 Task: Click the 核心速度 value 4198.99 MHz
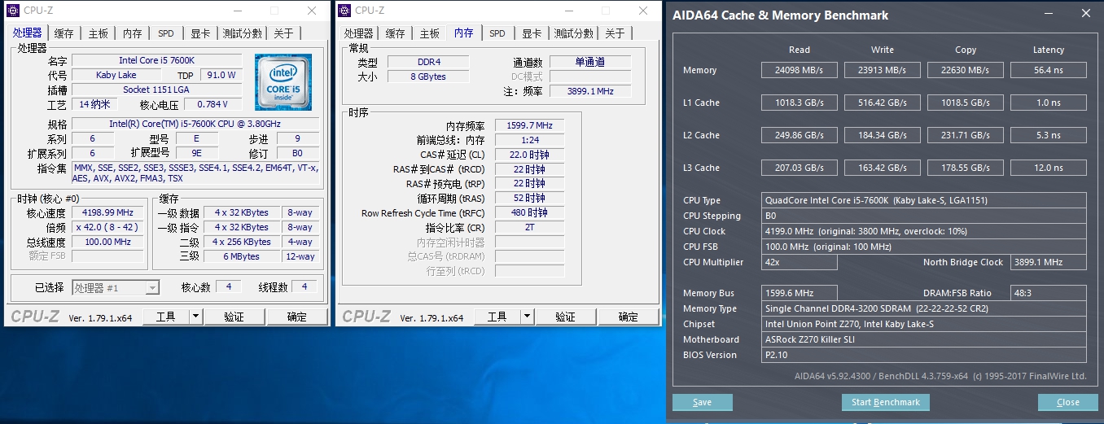(107, 212)
